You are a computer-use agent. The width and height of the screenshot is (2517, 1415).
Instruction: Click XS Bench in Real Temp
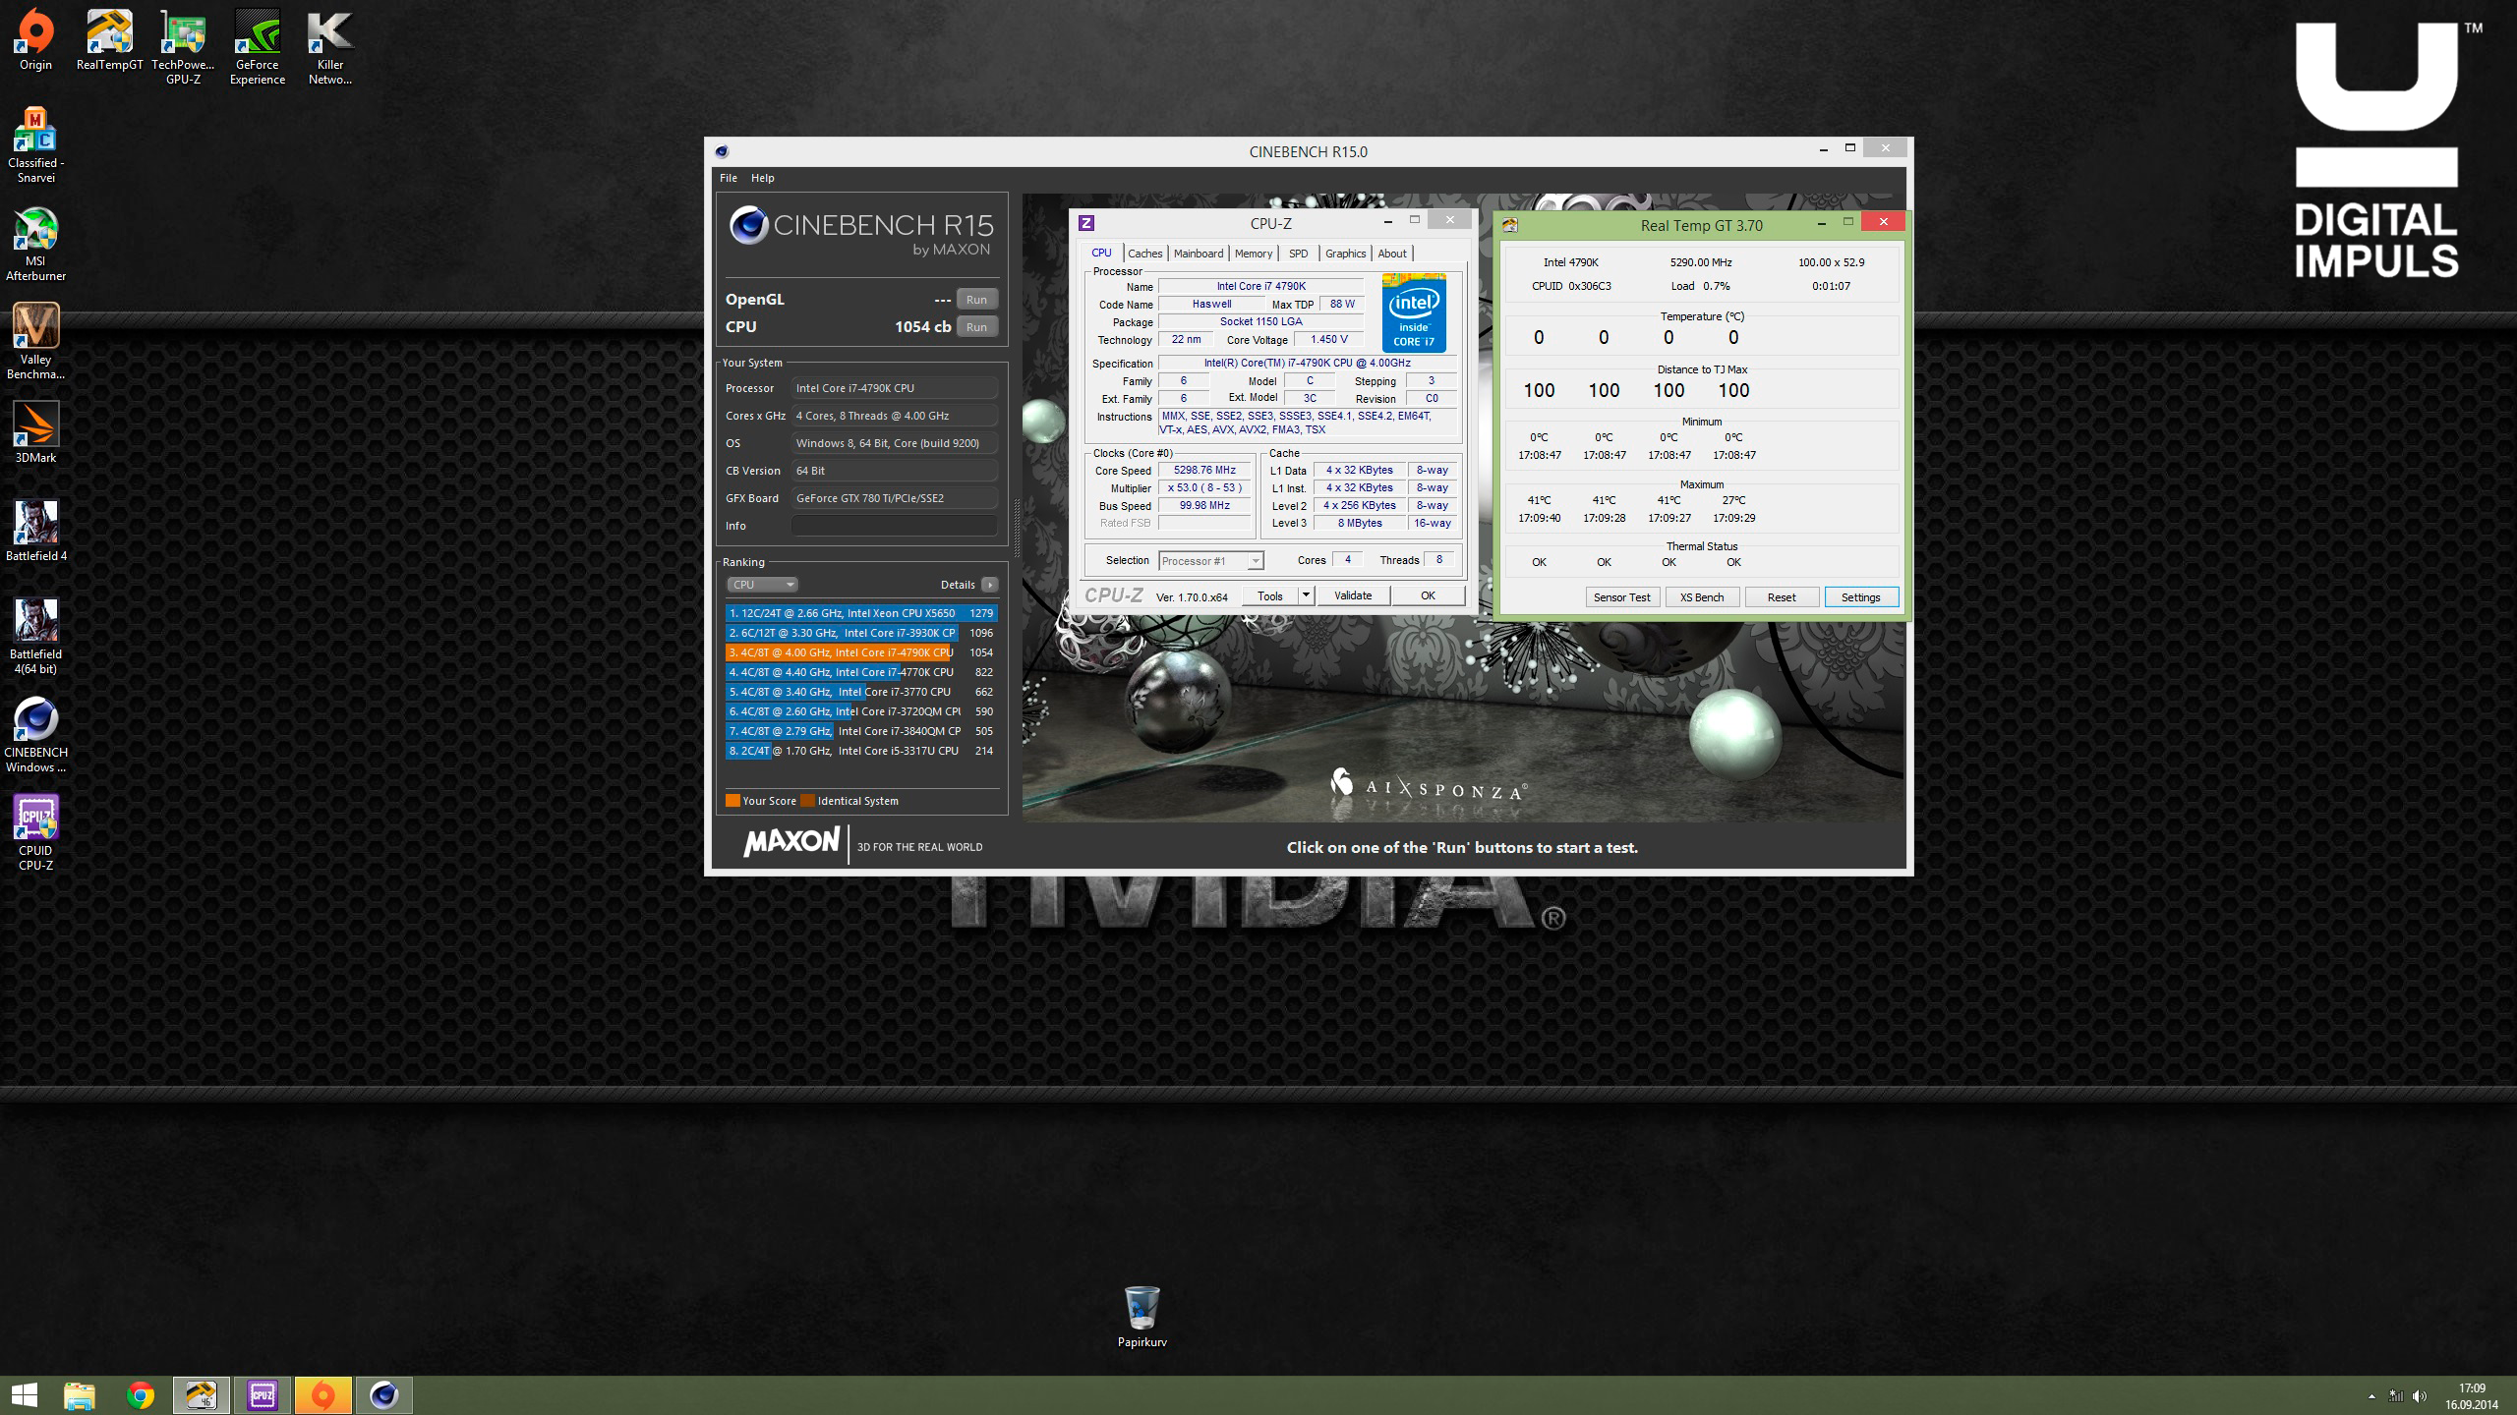(x=1702, y=597)
